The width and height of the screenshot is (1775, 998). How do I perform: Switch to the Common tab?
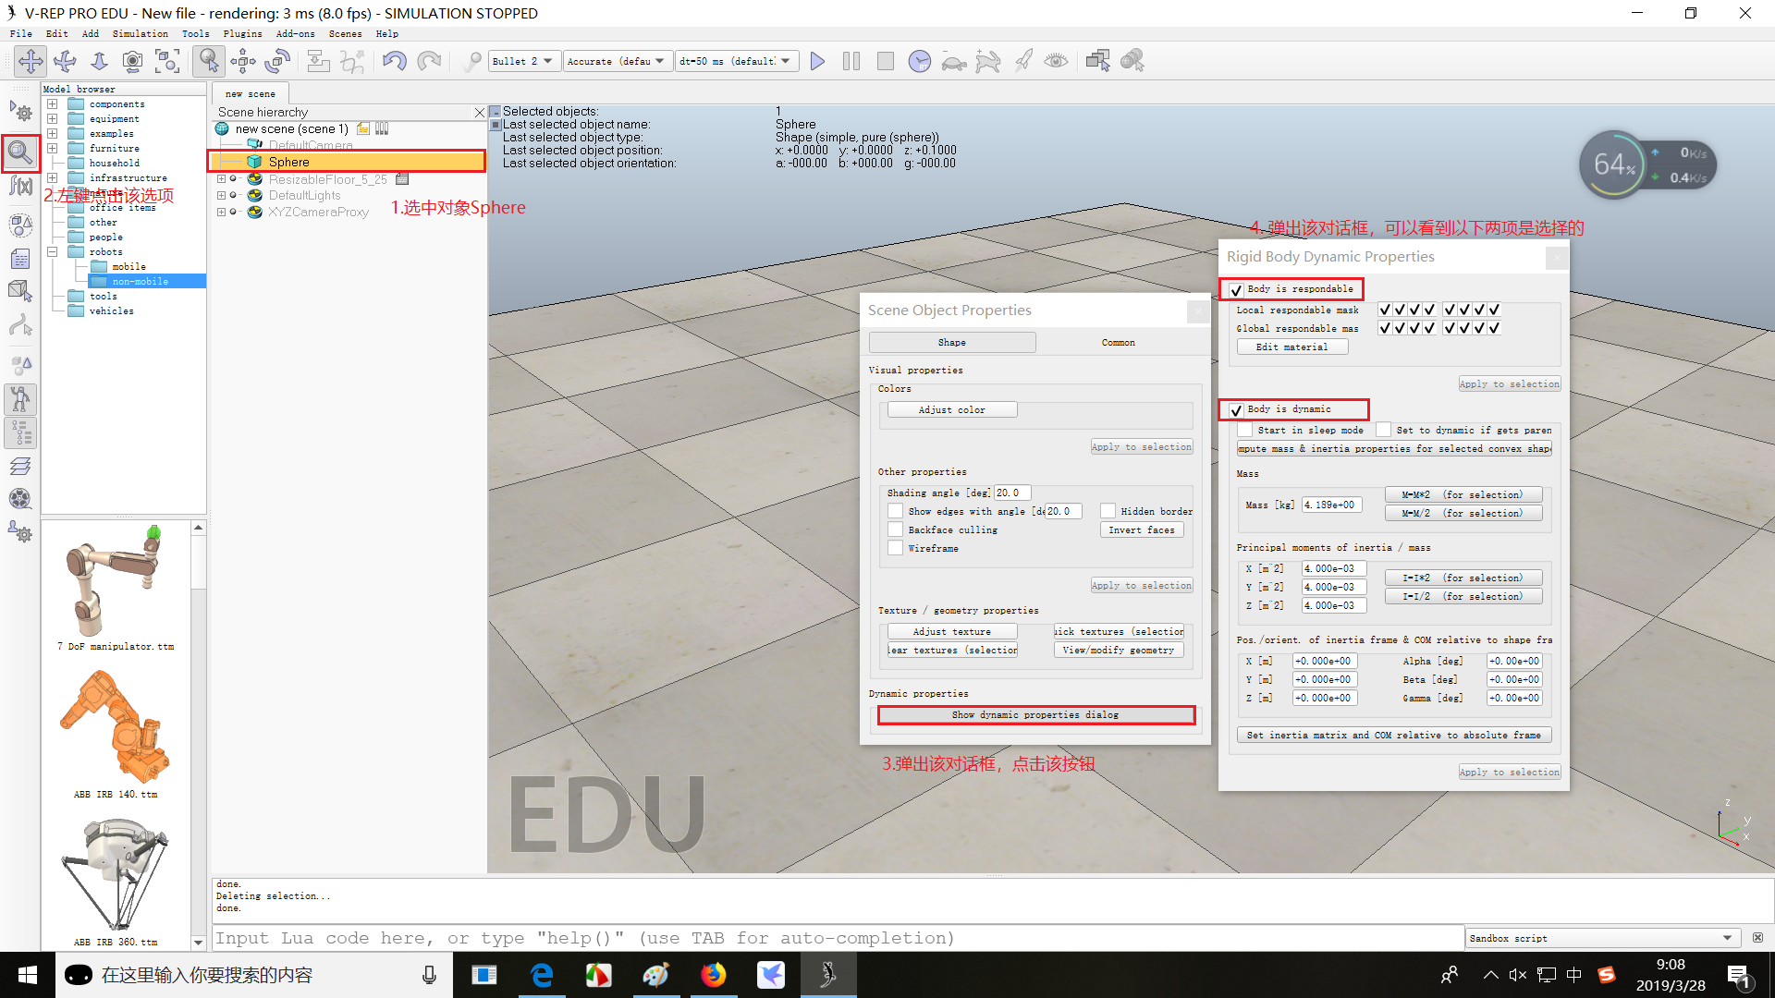(x=1118, y=343)
